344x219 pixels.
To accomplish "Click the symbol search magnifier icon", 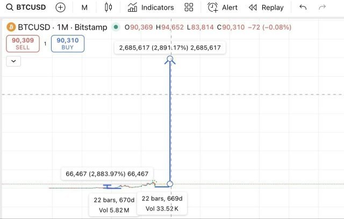I will 10,8.
